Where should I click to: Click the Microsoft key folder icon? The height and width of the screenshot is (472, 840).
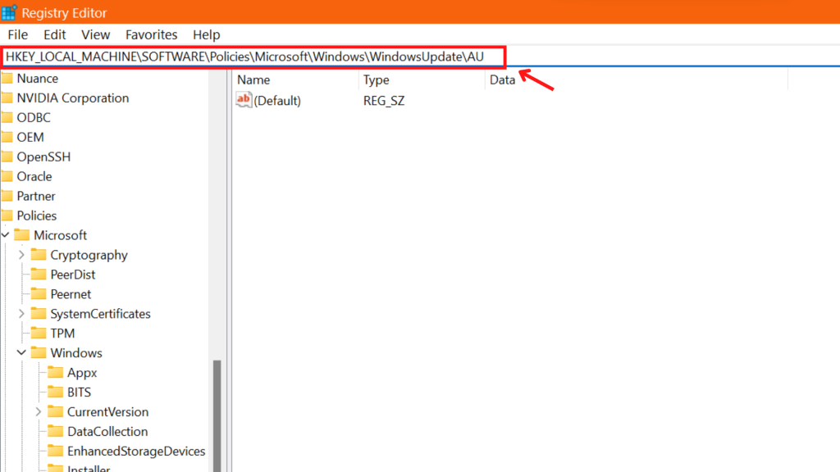tap(21, 235)
